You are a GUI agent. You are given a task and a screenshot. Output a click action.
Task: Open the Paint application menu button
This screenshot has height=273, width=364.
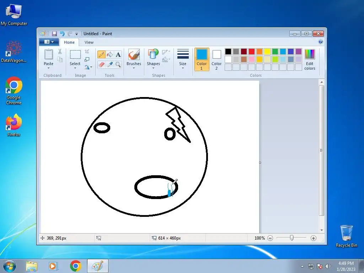pos(49,42)
